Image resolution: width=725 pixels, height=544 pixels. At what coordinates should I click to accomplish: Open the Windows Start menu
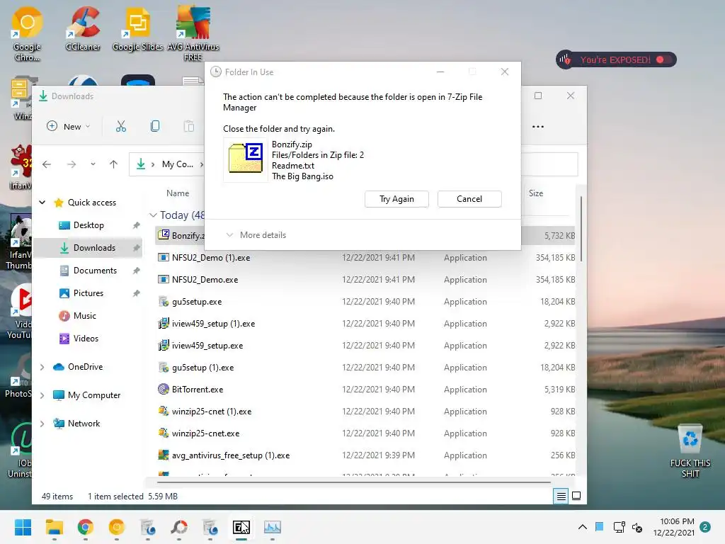point(23,527)
